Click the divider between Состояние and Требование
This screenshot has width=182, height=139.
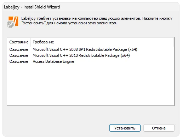click(x=30, y=42)
